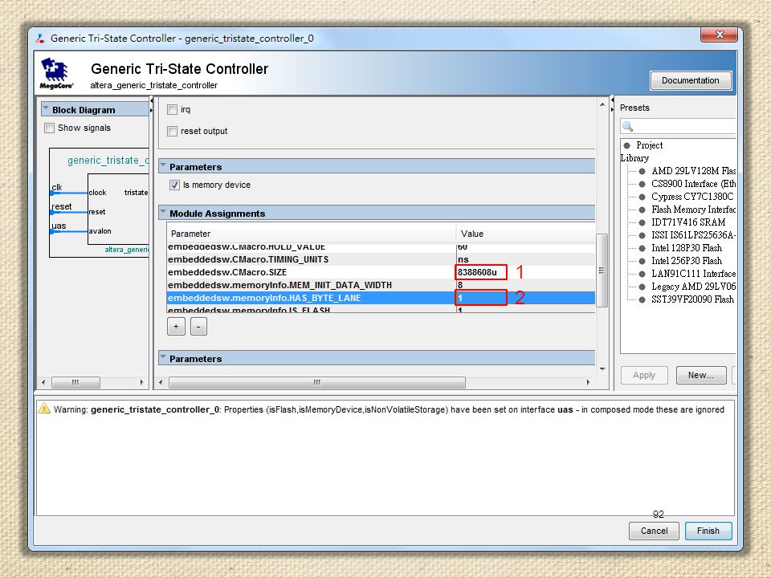Collapse the Module Assignments section

click(x=163, y=213)
